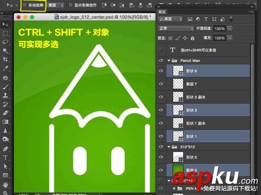The image size is (261, 195).
Task: Select the Eraser tool
Action: click(x=6, y=113)
